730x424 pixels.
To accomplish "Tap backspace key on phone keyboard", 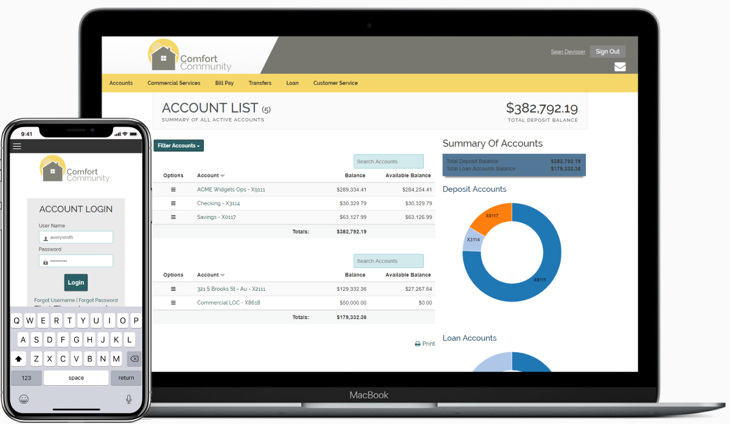I will click(x=134, y=359).
